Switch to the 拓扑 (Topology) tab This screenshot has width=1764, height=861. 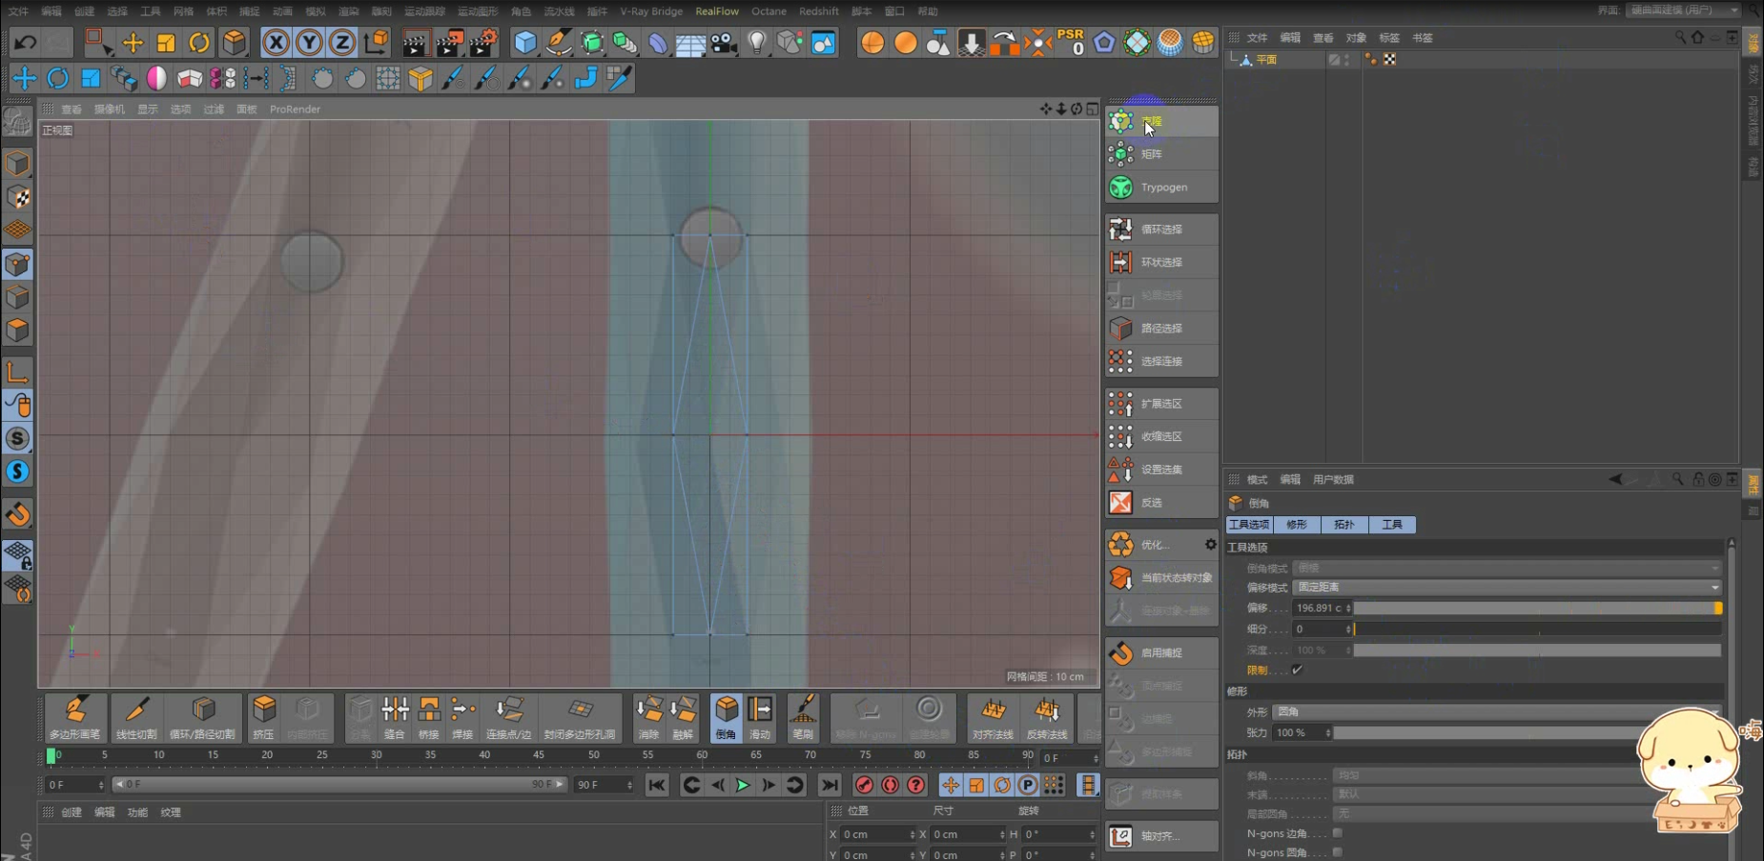(1344, 525)
